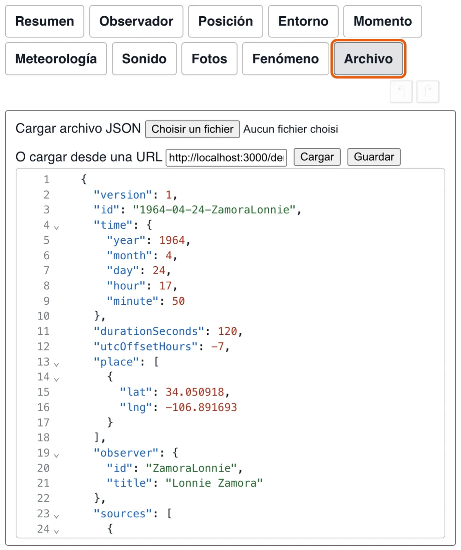Open the Resumen tab
Image resolution: width=461 pixels, height=550 pixels.
click(x=45, y=21)
